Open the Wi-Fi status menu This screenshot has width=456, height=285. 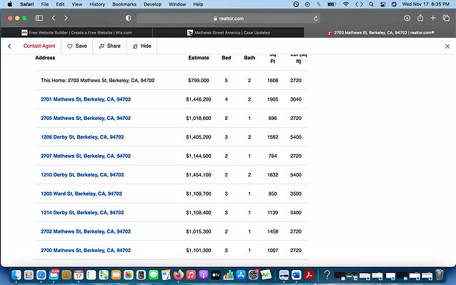346,4
